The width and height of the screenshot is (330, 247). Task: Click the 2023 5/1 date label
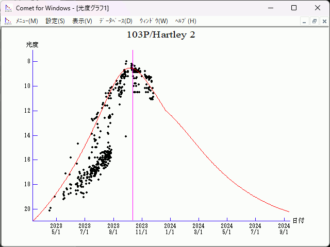pos(56,229)
